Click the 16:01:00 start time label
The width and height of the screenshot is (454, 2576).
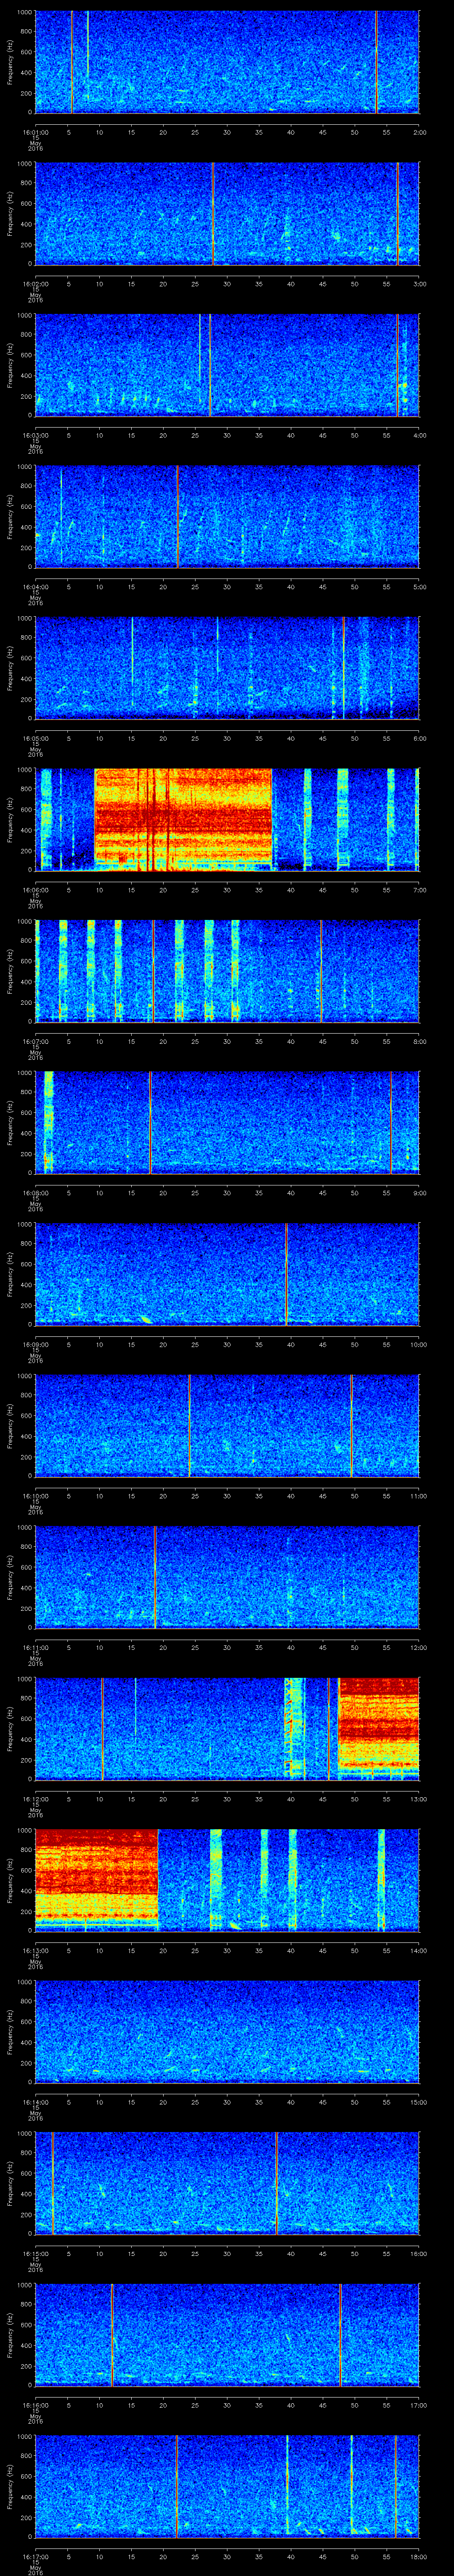pos(35,132)
